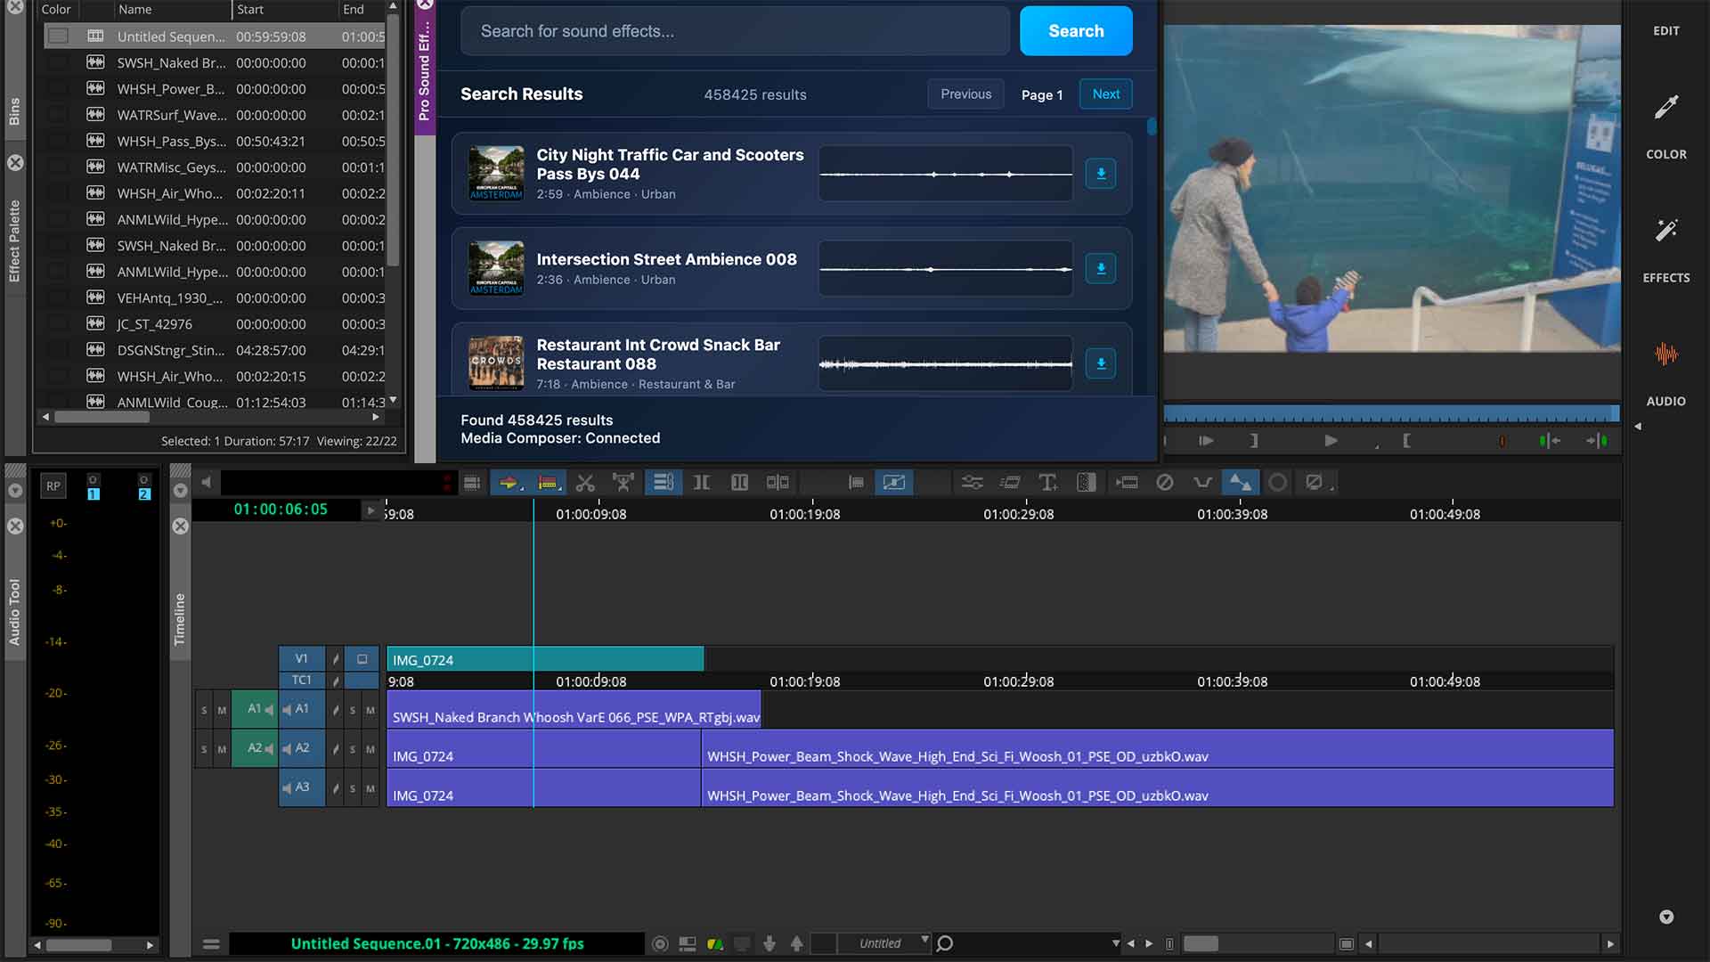Click the blue Search button
This screenshot has width=1710, height=962.
click(x=1075, y=30)
